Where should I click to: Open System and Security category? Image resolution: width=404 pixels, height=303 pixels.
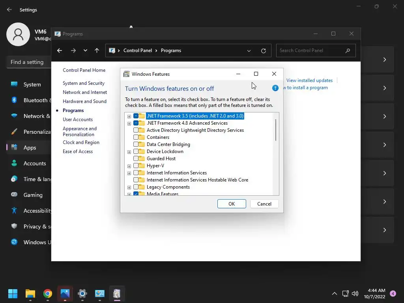click(x=84, y=83)
